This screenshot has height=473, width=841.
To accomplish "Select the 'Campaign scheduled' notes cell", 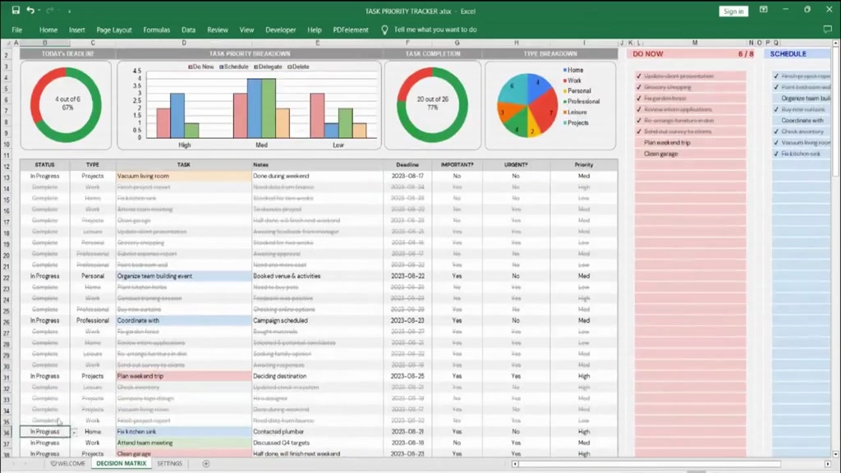I will (x=318, y=321).
